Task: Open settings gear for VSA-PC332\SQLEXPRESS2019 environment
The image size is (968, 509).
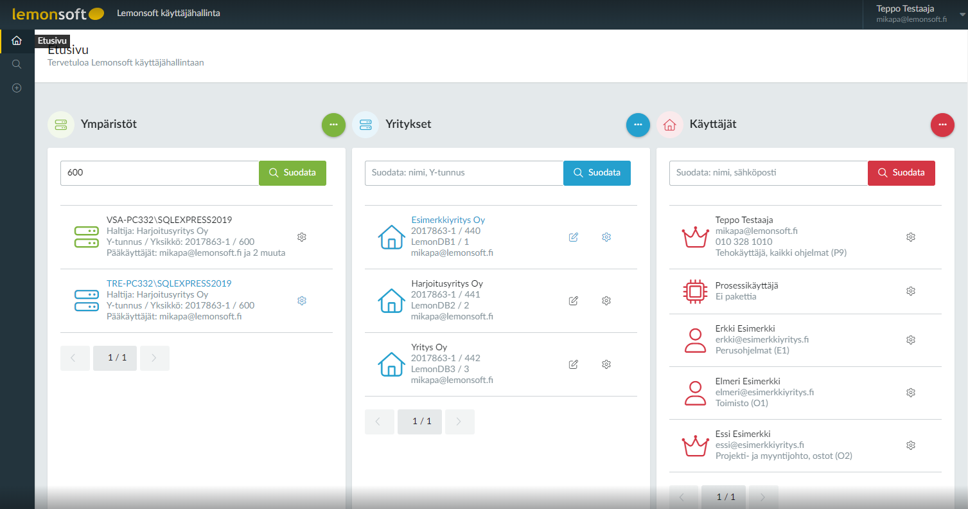Action: [x=302, y=237]
